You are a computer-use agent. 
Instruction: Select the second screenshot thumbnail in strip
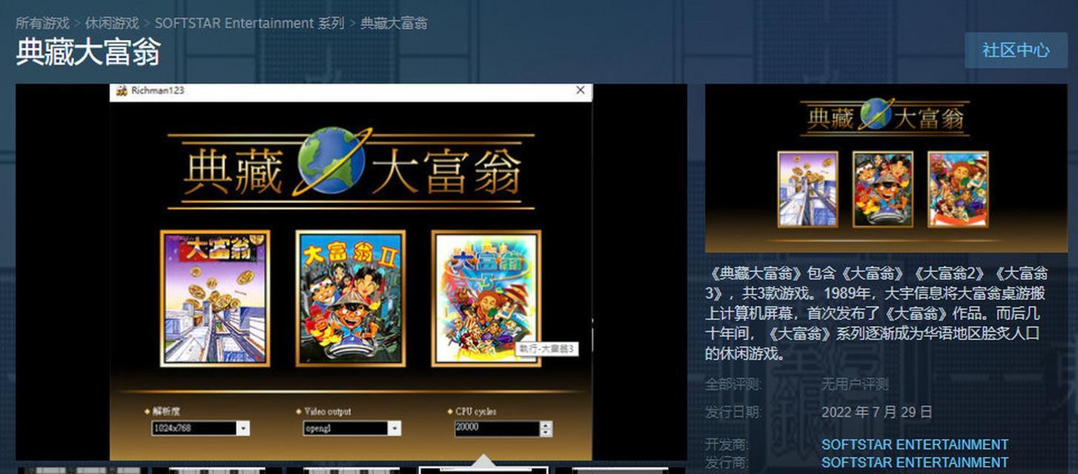[x=216, y=470]
